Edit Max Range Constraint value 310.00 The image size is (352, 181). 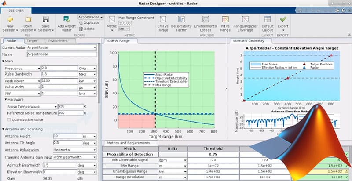(x=125, y=23)
